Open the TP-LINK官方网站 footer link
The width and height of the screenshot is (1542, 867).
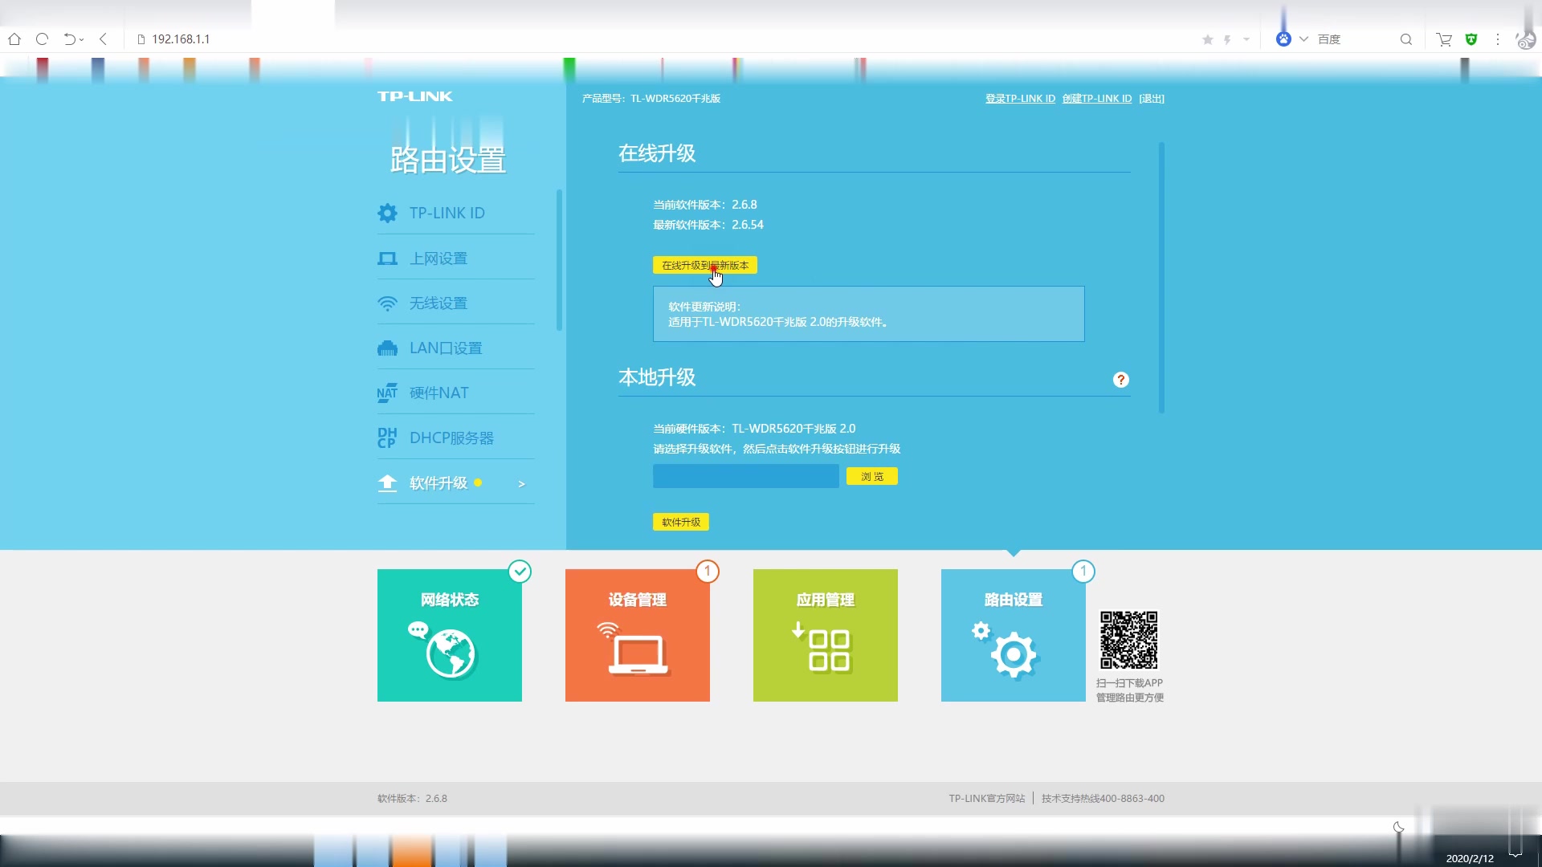[987, 798]
